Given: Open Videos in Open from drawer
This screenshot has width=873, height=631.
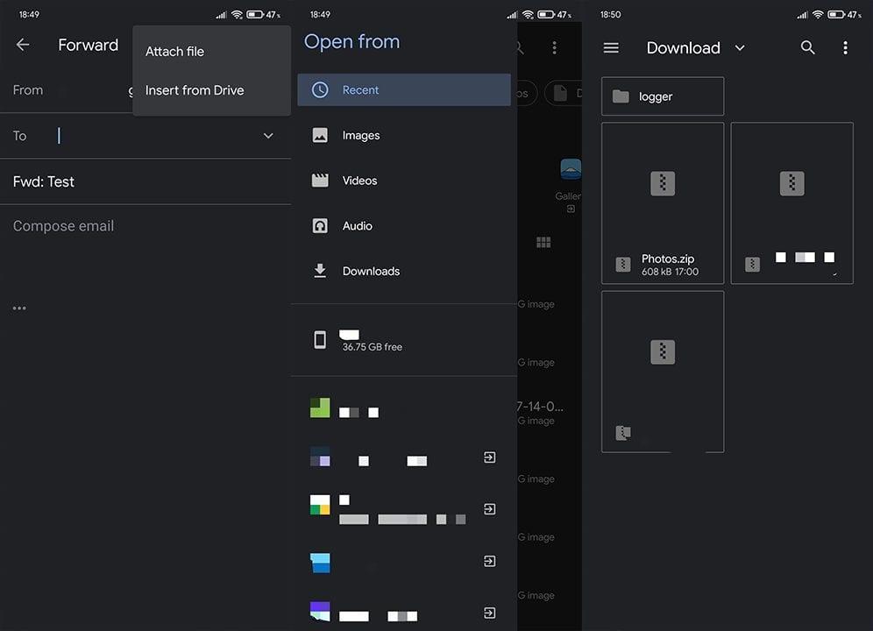Looking at the screenshot, I should (404, 181).
